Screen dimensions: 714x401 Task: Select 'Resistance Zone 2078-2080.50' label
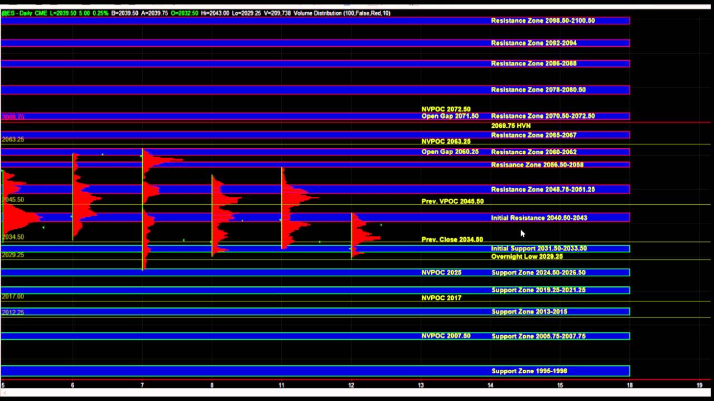[x=538, y=90]
